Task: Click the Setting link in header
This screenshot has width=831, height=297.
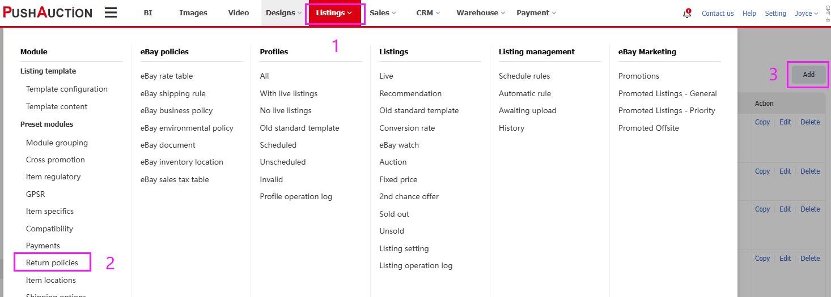Action: tap(775, 13)
